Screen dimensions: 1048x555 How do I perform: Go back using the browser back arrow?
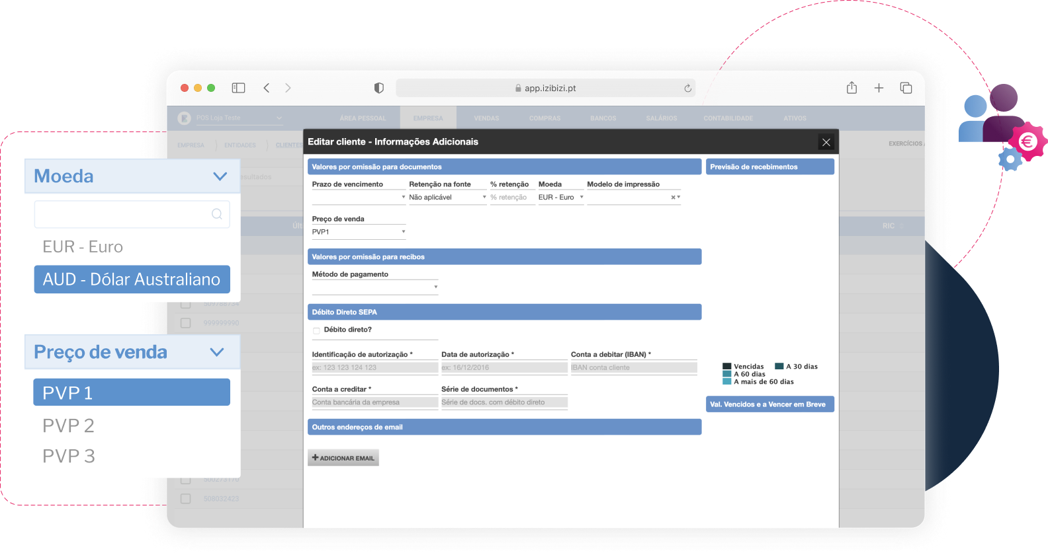click(267, 88)
